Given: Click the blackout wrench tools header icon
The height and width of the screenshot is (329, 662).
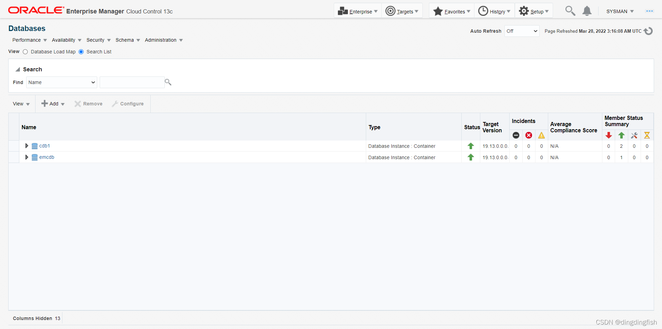Looking at the screenshot, I should point(634,135).
